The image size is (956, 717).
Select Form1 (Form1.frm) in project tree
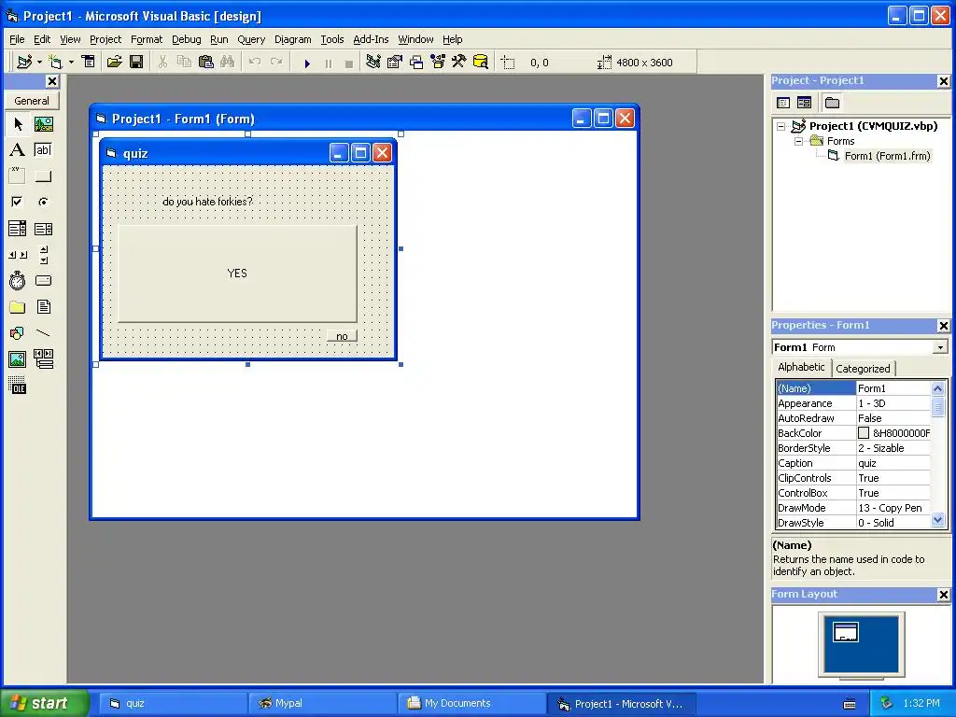[887, 156]
